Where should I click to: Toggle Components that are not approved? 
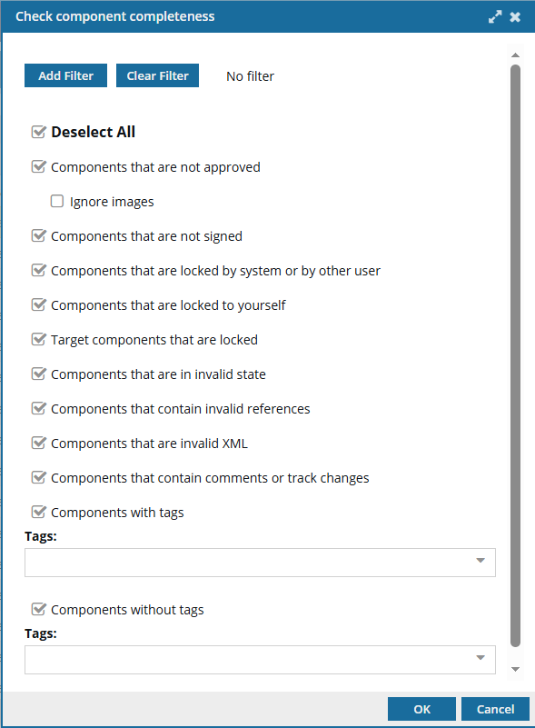(x=38, y=166)
